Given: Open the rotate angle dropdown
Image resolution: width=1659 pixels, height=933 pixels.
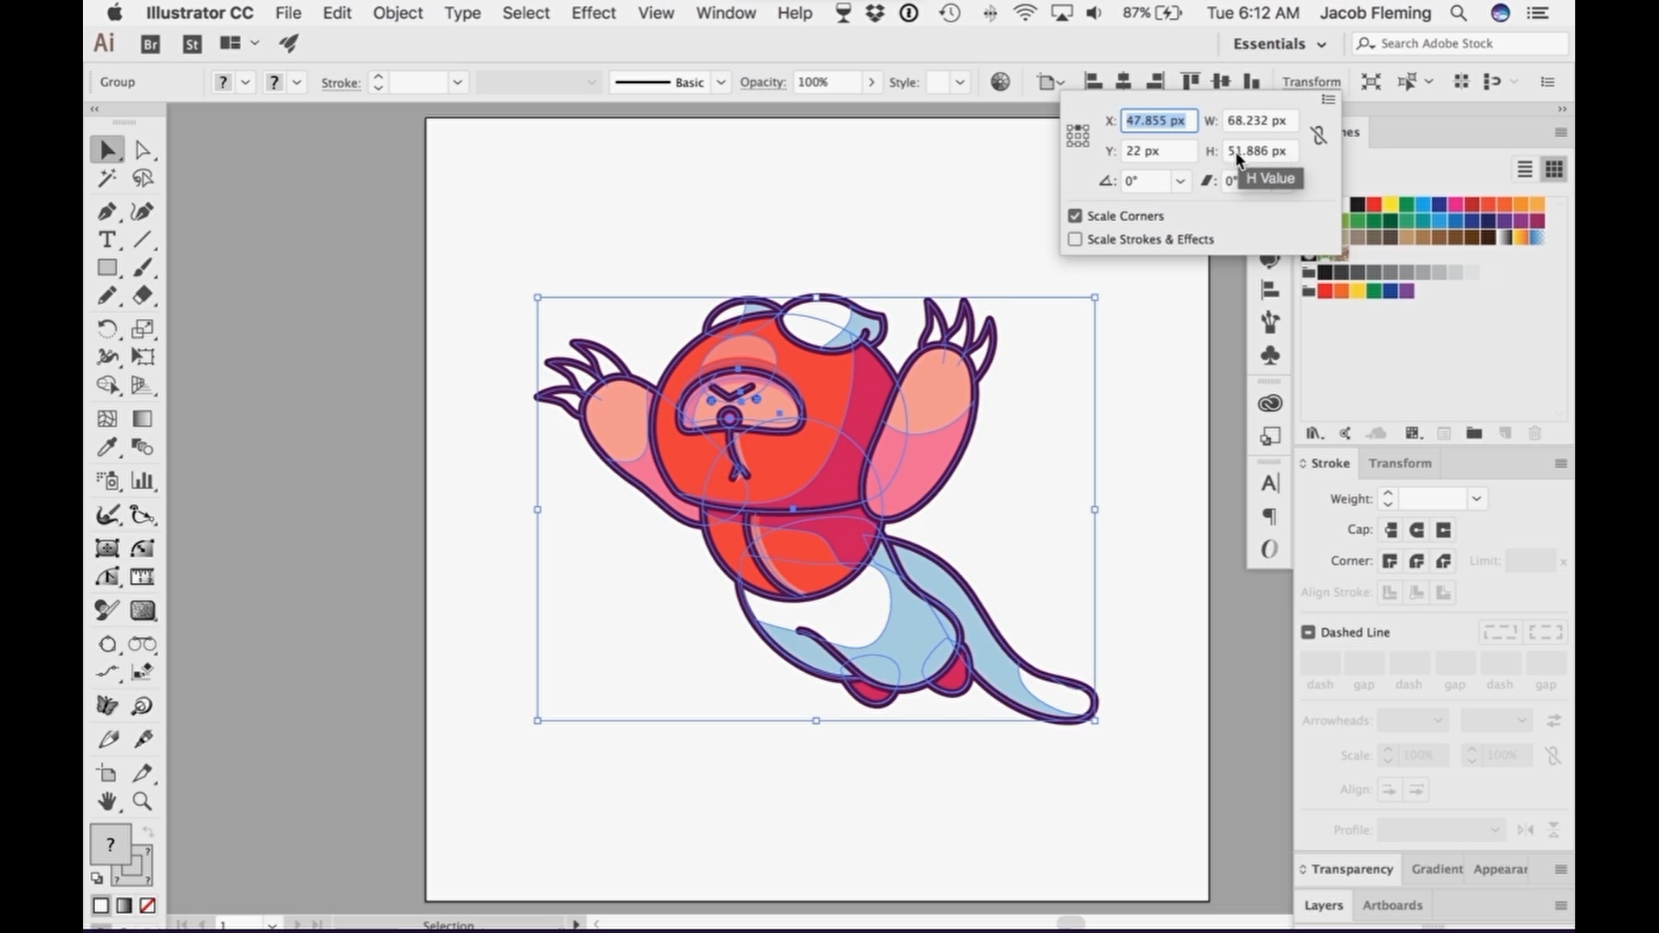Looking at the screenshot, I should (x=1179, y=181).
